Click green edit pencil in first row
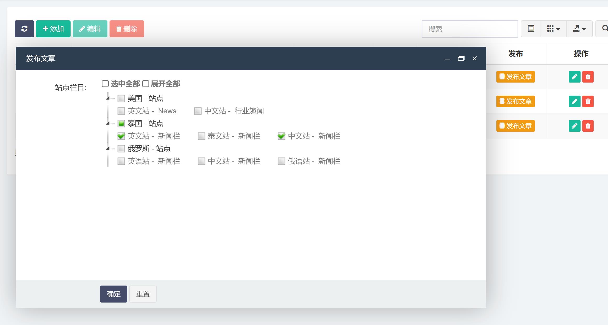Image resolution: width=608 pixels, height=325 pixels. (x=574, y=77)
